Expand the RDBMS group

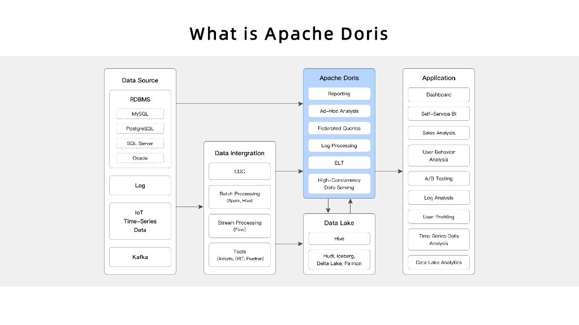[140, 99]
